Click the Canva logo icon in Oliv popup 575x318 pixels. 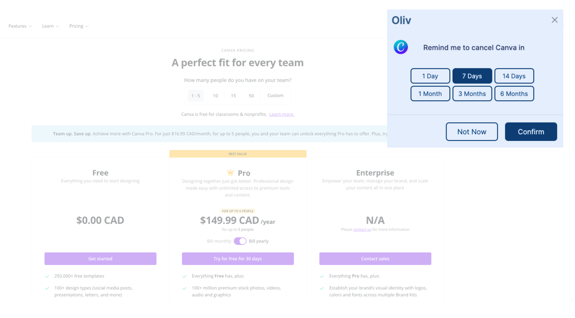click(x=401, y=47)
